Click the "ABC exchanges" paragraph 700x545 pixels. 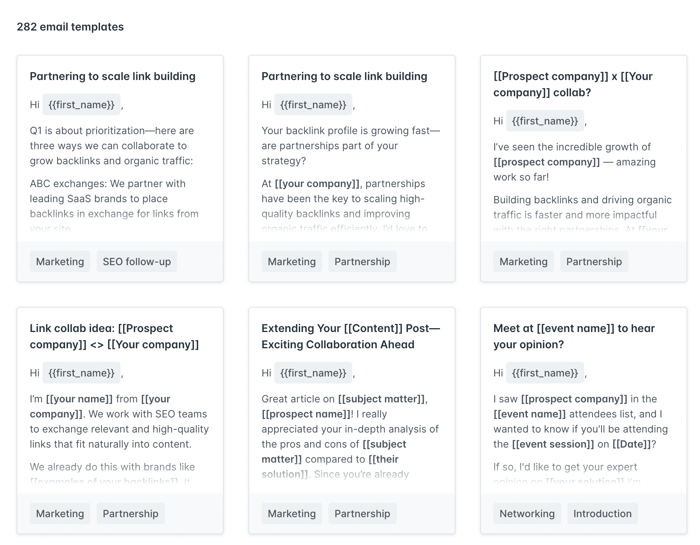[x=114, y=199]
